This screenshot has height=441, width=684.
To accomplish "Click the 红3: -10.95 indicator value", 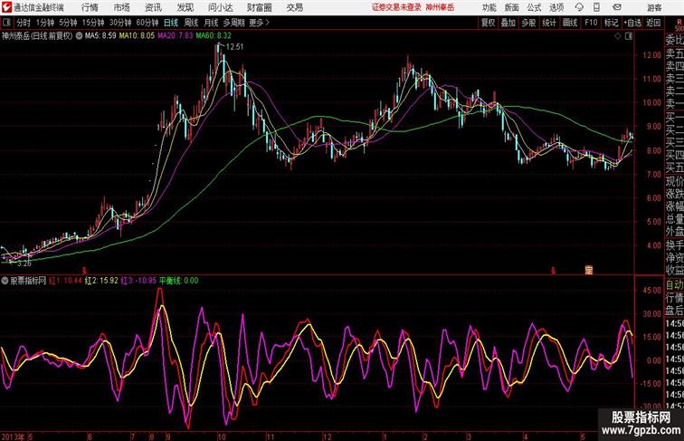I will (x=138, y=281).
